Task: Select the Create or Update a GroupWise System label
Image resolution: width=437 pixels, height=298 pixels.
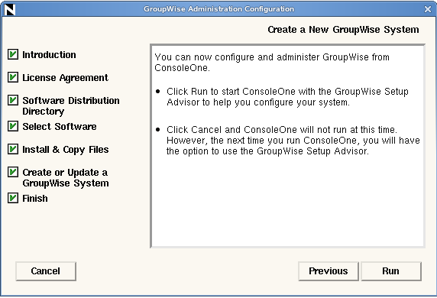Action: coord(66,178)
